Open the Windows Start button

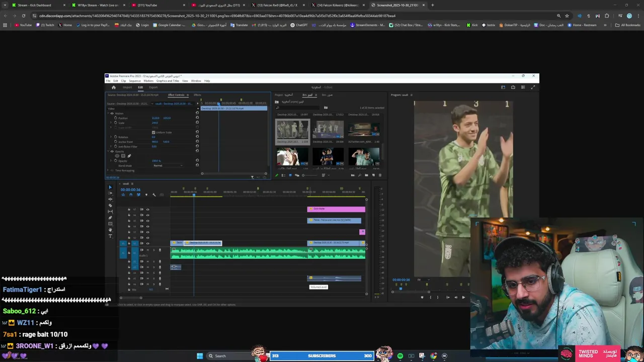(200, 356)
